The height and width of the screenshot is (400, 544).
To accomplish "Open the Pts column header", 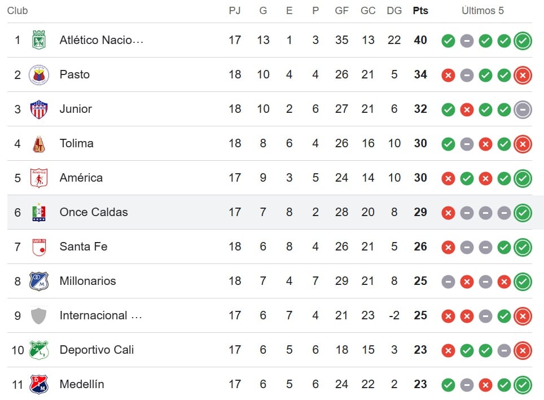I will click(x=420, y=10).
